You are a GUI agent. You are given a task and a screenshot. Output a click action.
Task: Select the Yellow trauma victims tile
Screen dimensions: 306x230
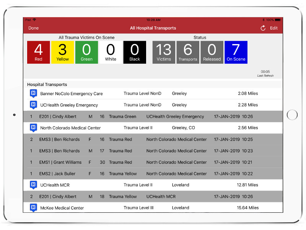[x=62, y=52]
